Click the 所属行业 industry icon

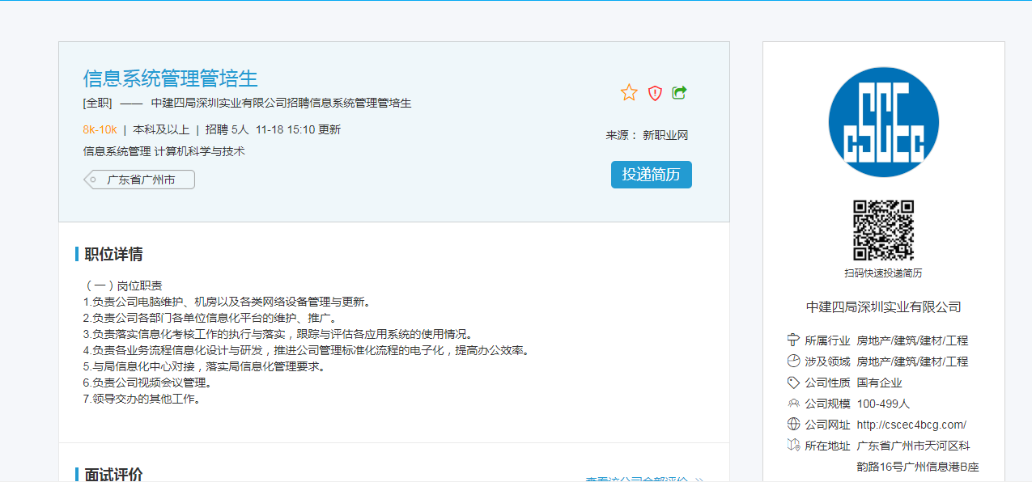click(x=793, y=340)
